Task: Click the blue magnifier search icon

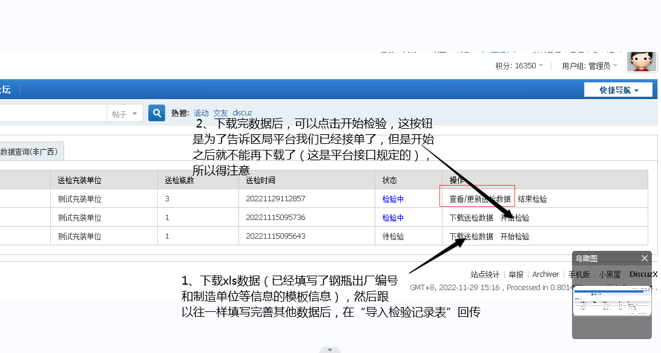Action: tap(156, 112)
